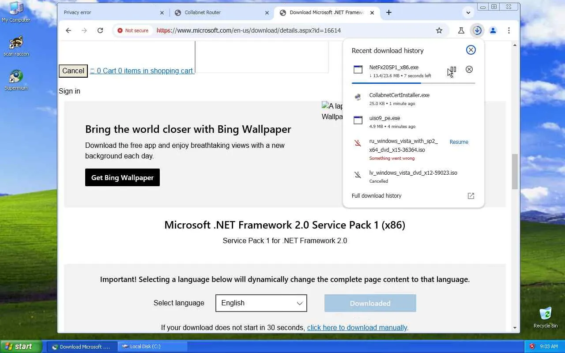The width and height of the screenshot is (565, 353).
Task: Click the Not secure site chip
Action: [x=133, y=30]
